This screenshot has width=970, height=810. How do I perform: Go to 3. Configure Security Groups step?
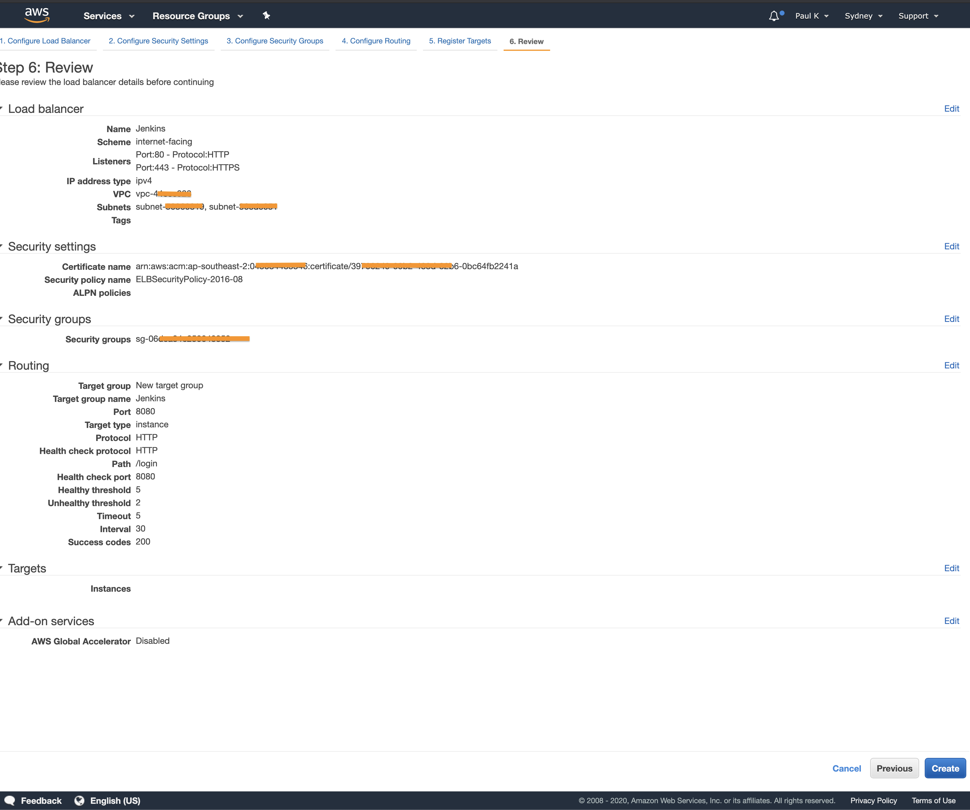[275, 41]
